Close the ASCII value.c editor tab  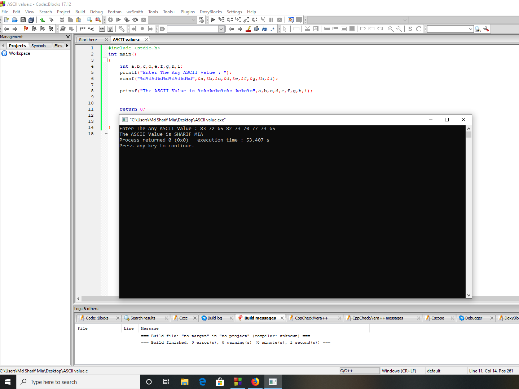146,40
